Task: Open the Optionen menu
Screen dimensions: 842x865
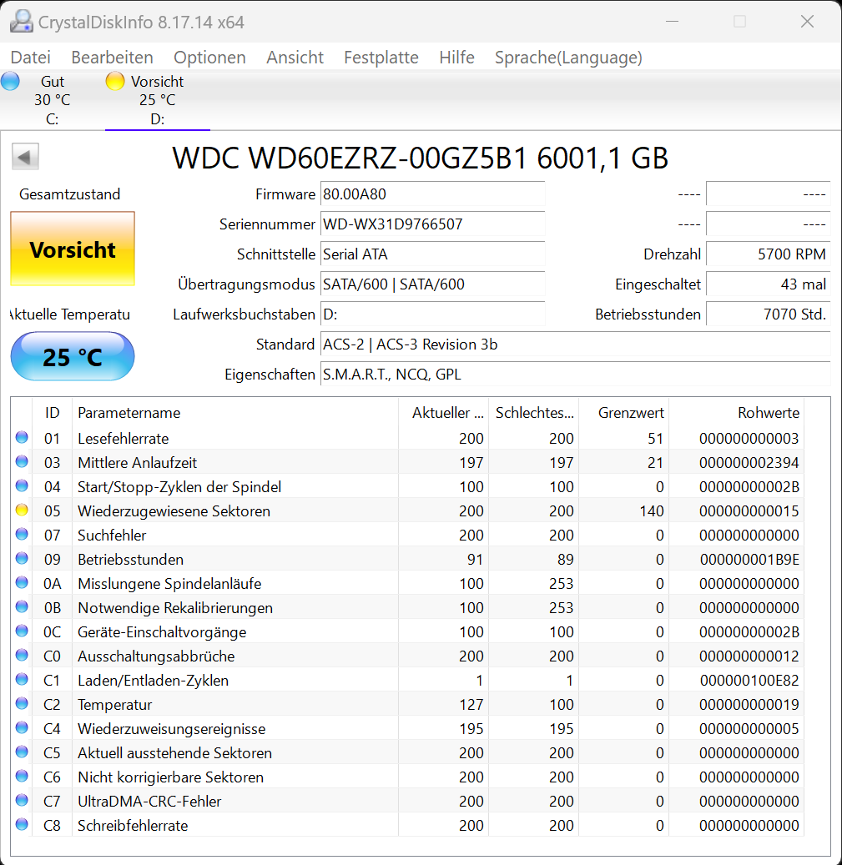Action: [209, 58]
